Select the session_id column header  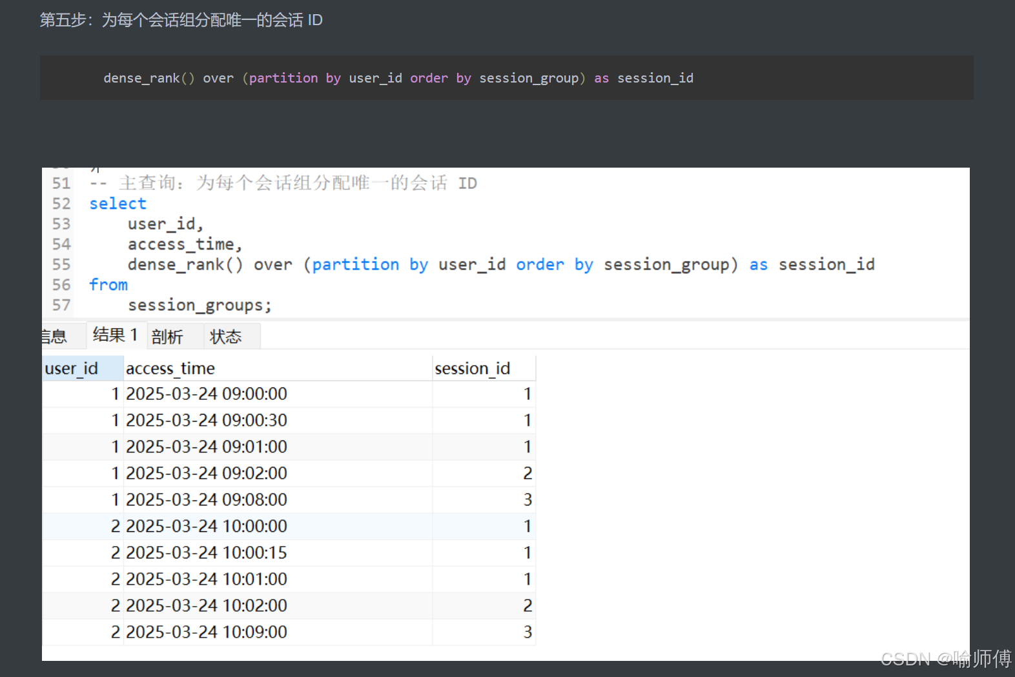click(484, 368)
